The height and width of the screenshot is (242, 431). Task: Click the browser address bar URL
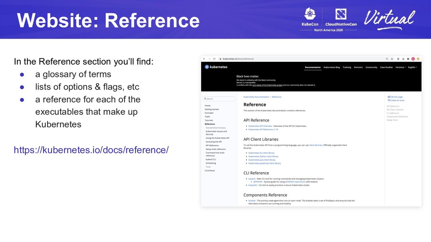238,59
